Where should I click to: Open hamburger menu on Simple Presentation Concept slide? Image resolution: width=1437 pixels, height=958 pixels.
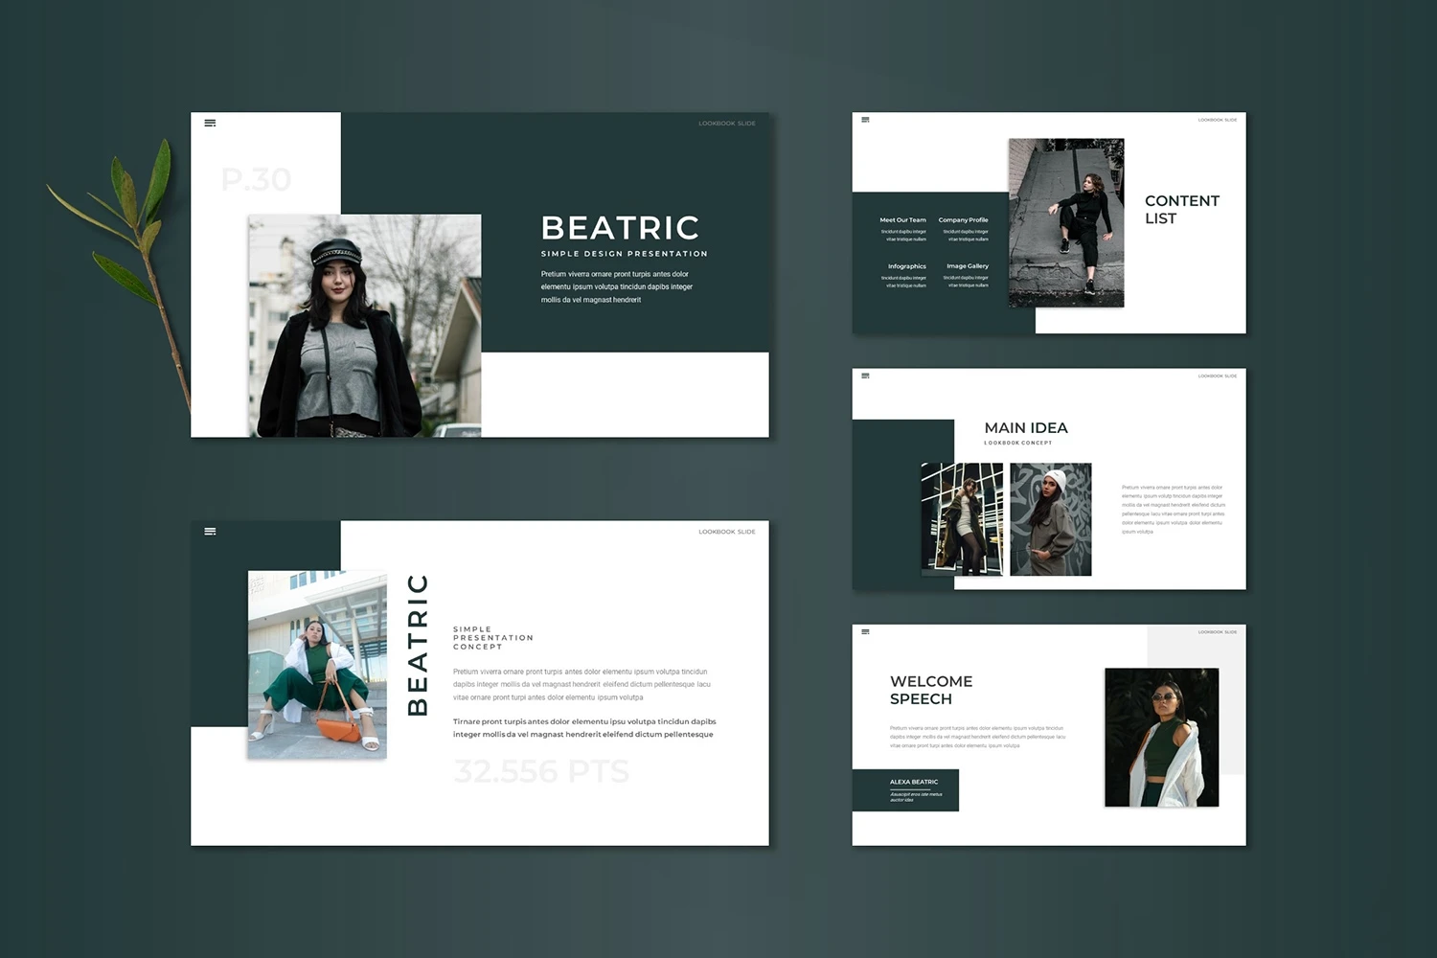tap(210, 532)
